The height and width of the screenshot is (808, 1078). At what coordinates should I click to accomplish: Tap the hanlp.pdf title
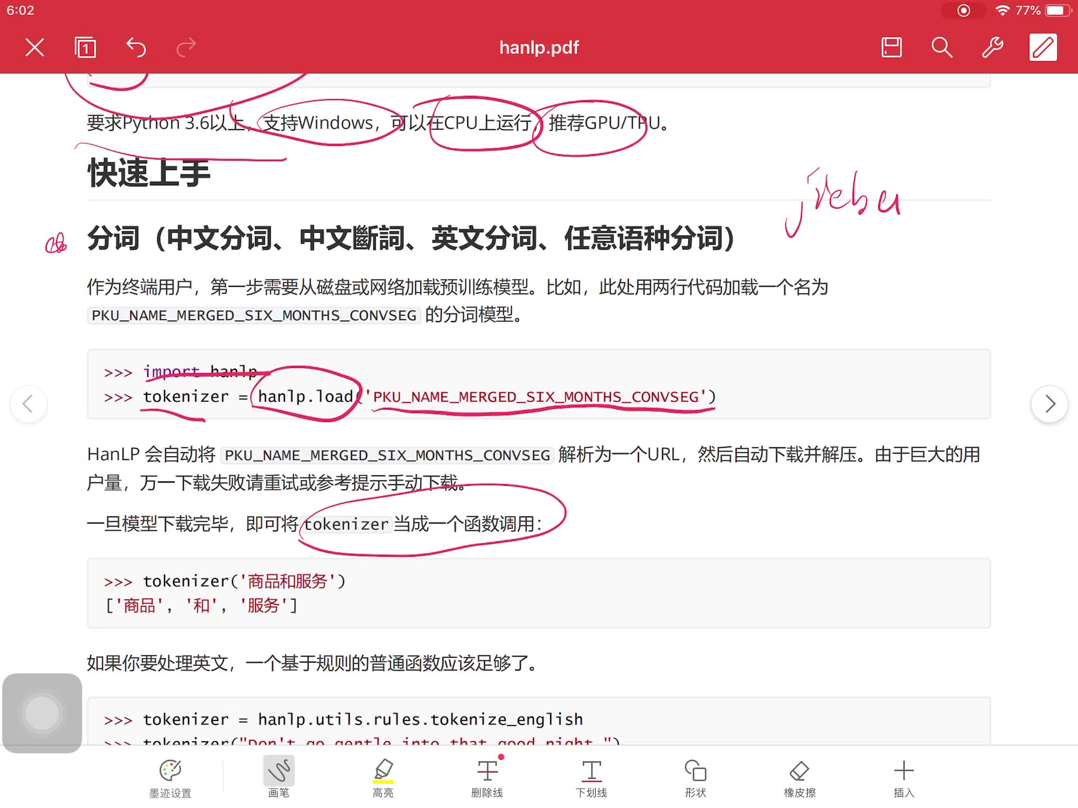(x=539, y=48)
